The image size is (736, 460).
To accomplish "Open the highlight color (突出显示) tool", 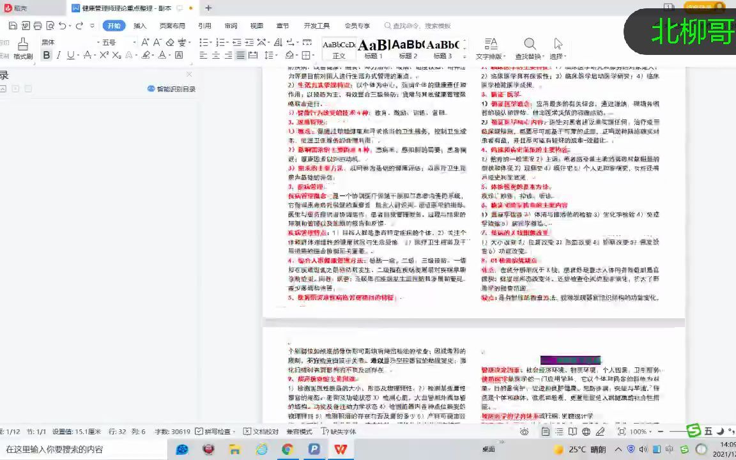I will pyautogui.click(x=145, y=54).
